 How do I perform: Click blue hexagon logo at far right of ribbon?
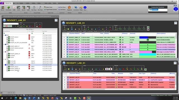176,9
